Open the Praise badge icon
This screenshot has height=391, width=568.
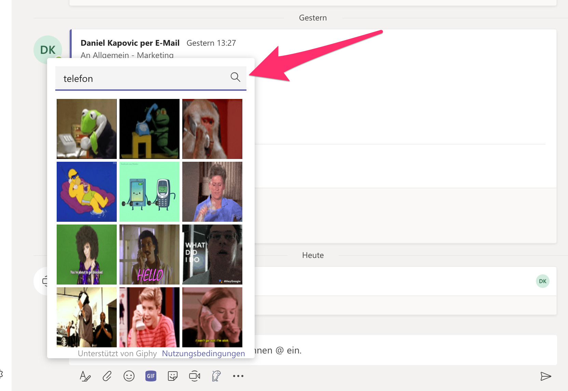(216, 376)
